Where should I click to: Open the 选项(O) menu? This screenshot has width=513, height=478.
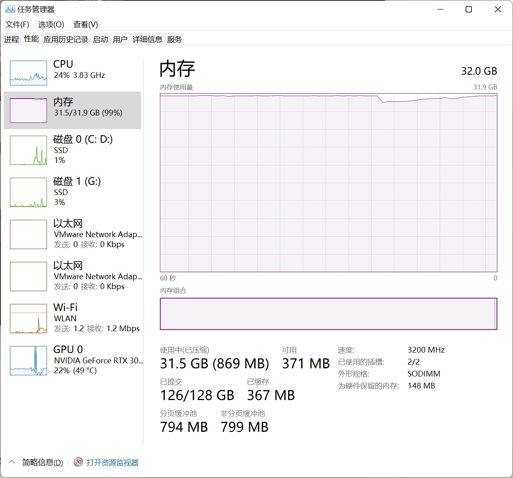(x=51, y=24)
